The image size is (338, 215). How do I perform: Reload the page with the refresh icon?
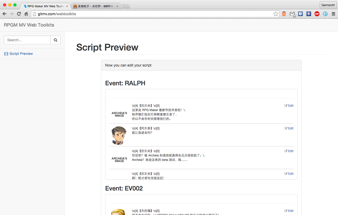[19, 14]
